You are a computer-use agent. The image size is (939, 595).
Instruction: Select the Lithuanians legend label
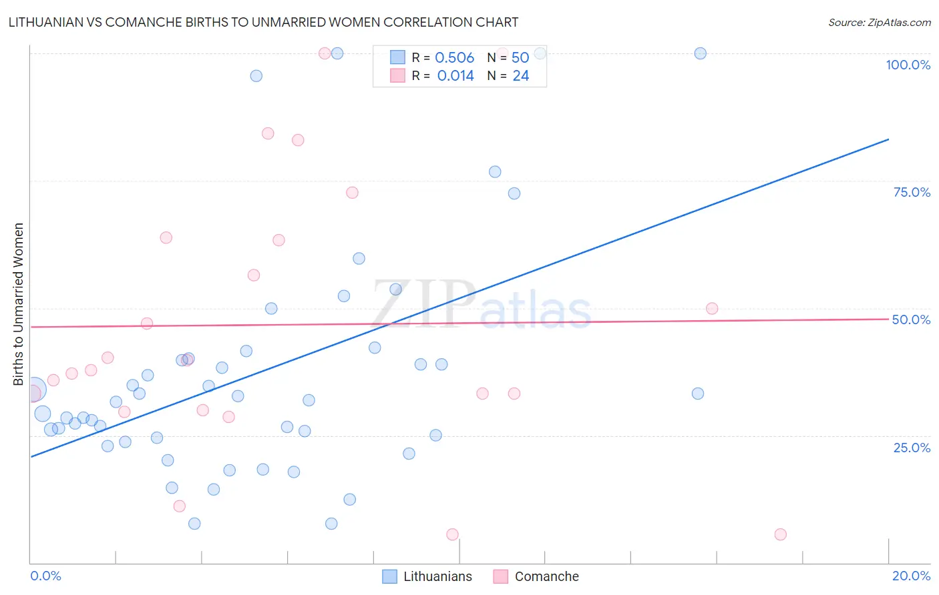[437, 576]
